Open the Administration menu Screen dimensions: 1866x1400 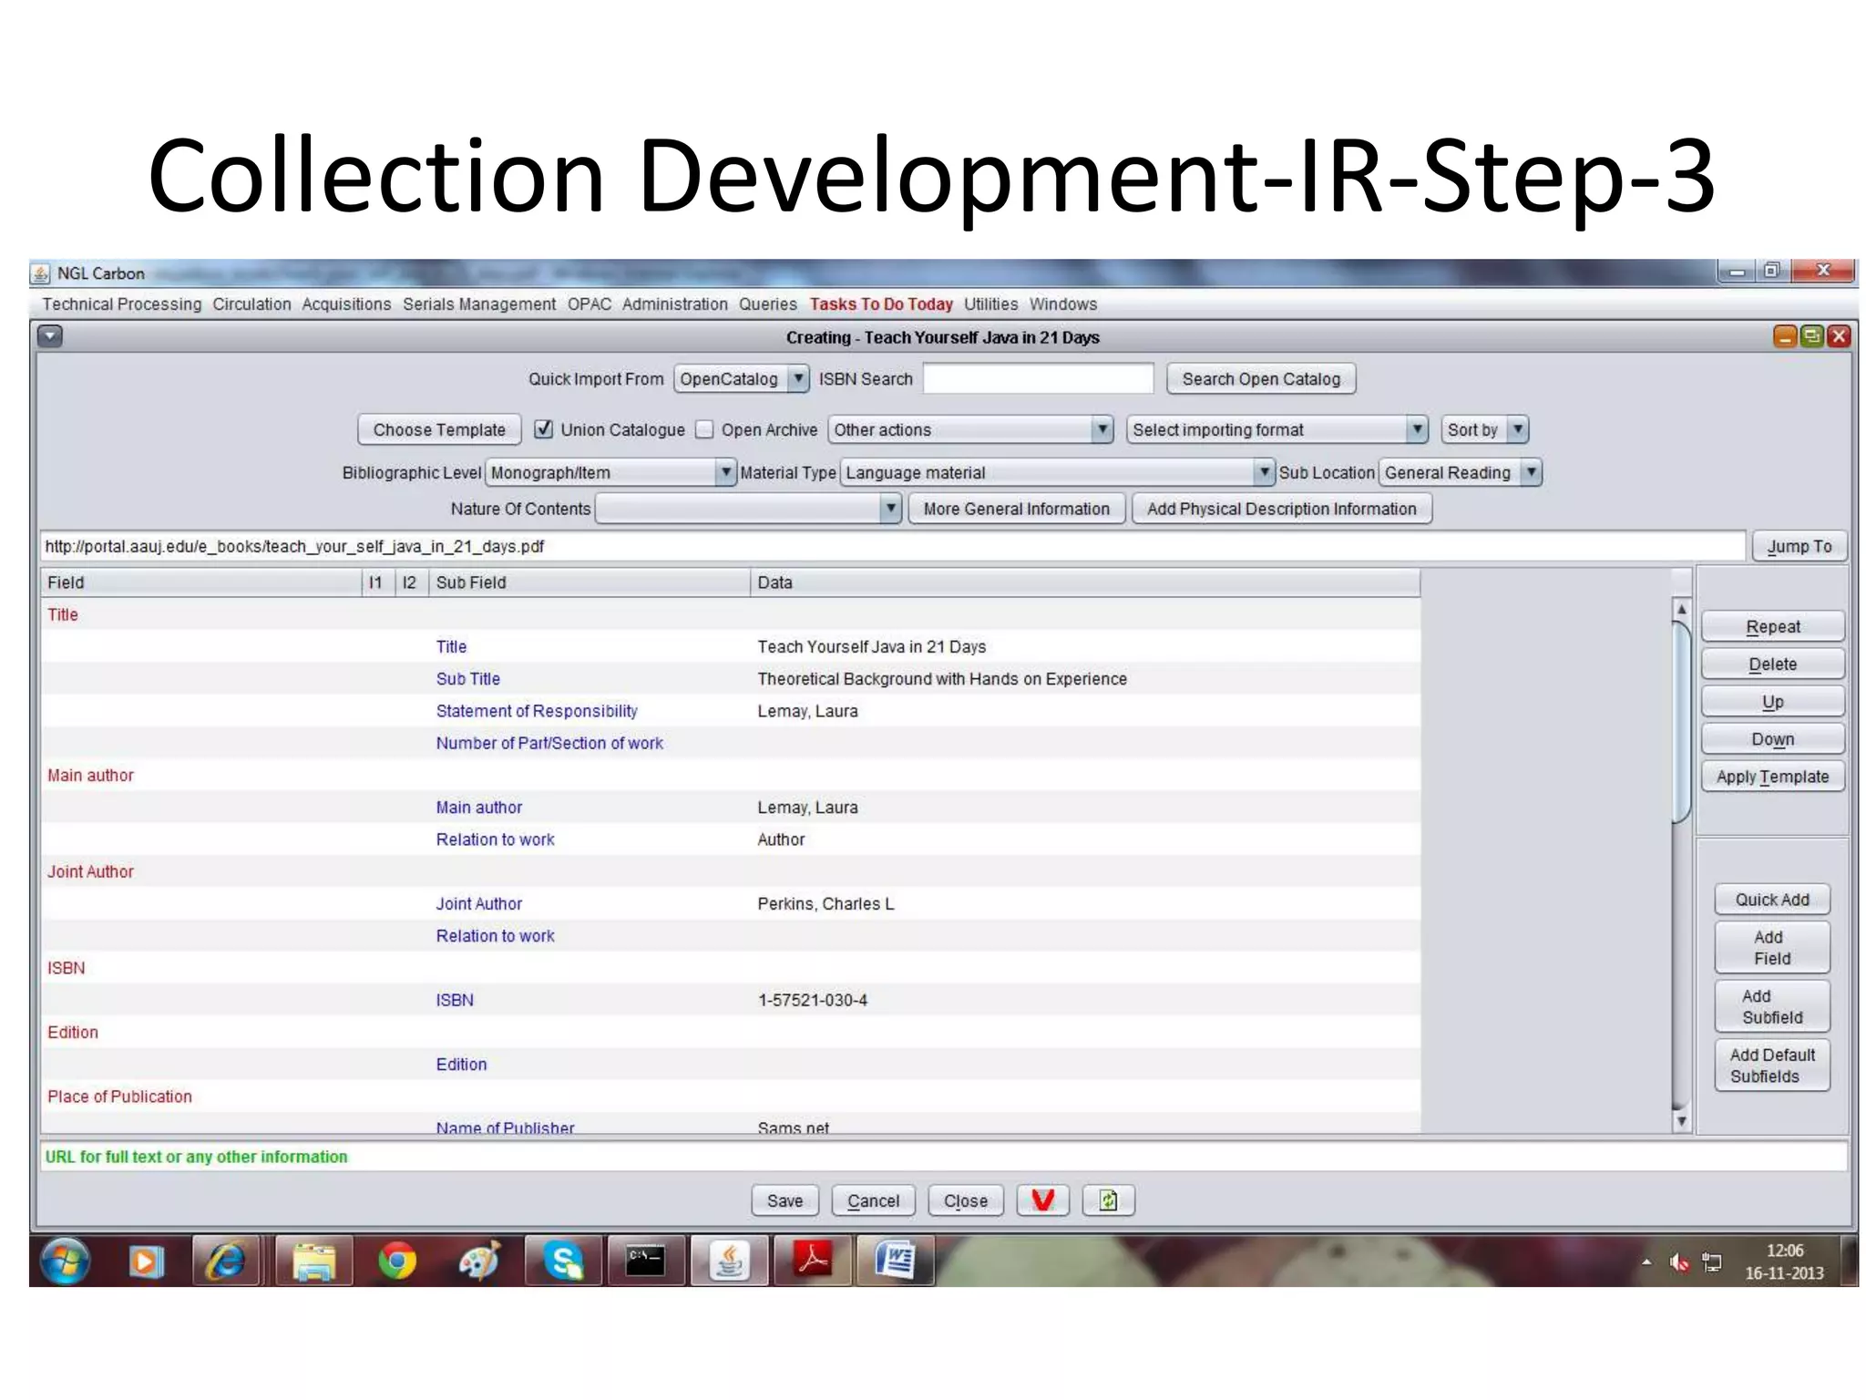(x=675, y=304)
